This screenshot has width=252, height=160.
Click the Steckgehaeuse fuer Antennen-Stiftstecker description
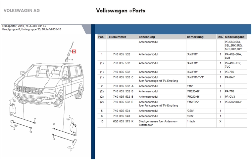coord(158,123)
